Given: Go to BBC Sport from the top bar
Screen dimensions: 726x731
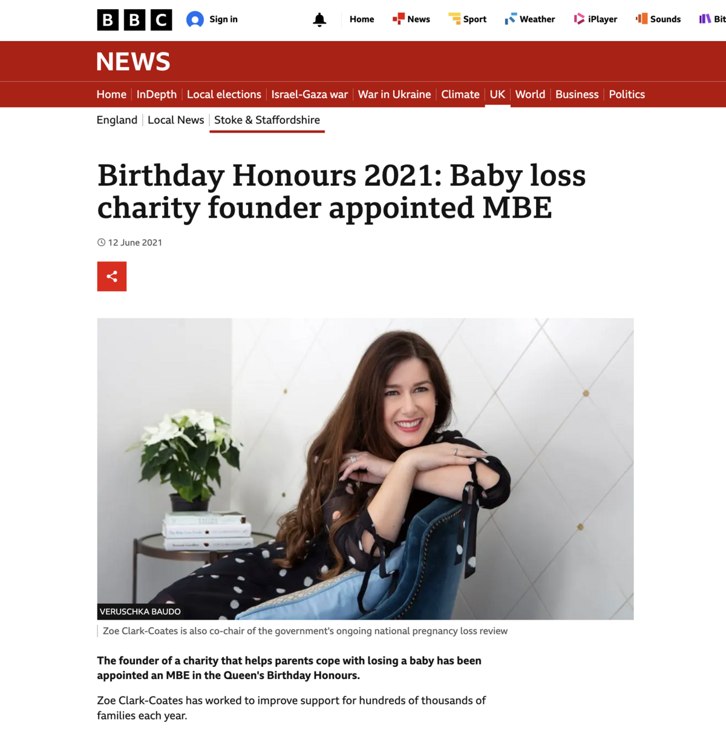Looking at the screenshot, I should coord(467,19).
